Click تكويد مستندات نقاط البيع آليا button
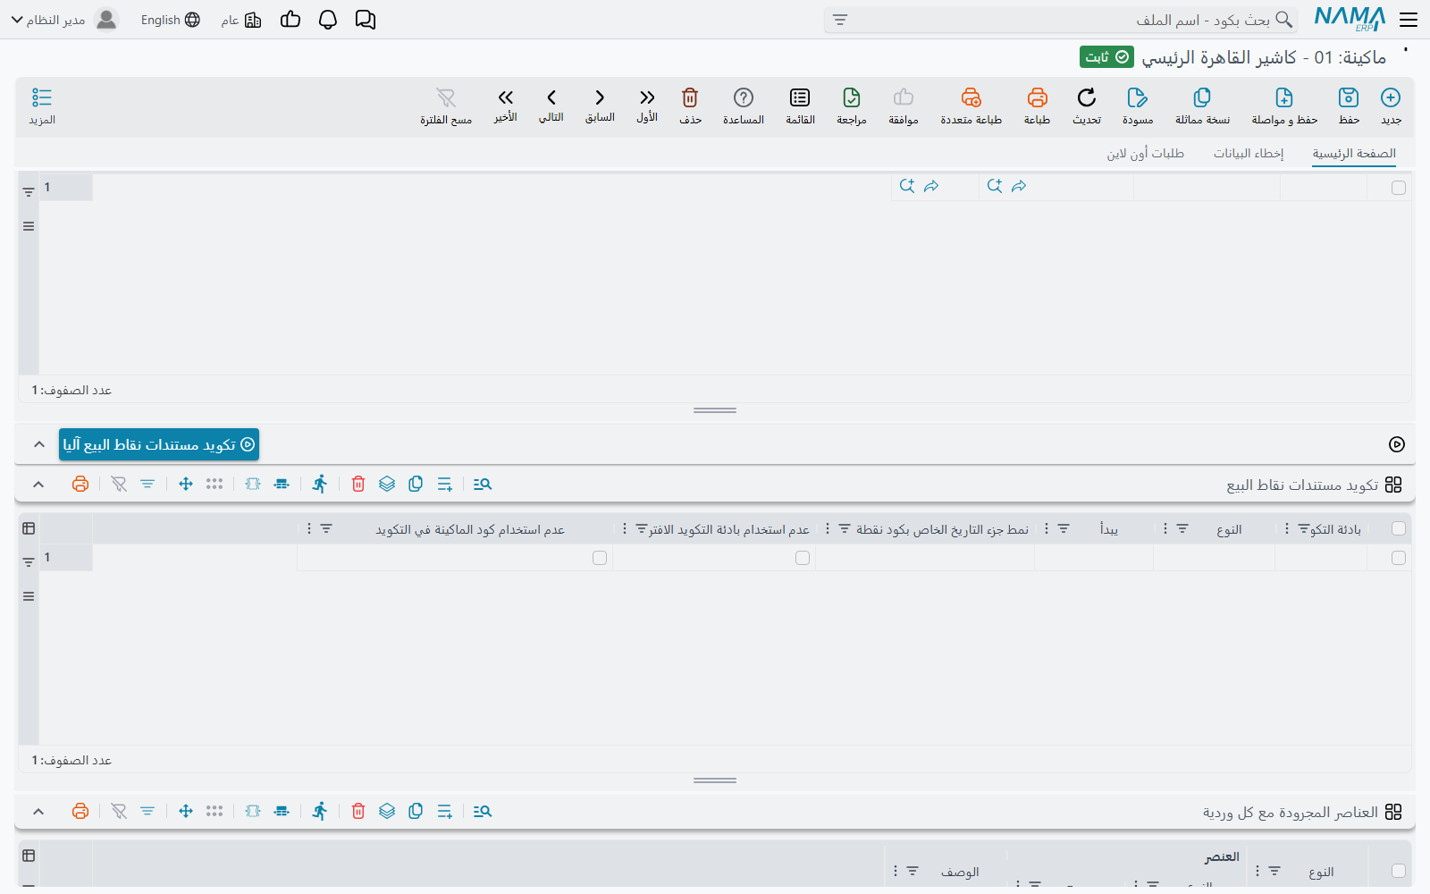The height and width of the screenshot is (894, 1430). coord(159,444)
